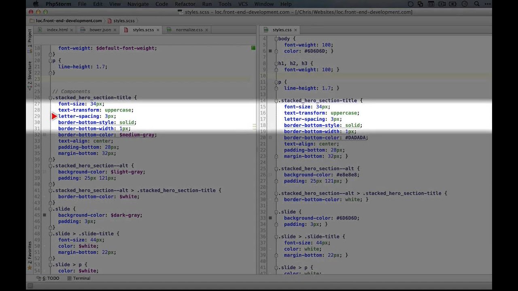This screenshot has width=518, height=291.
Task: Fold the .slide rule at line 44
Action: [x=51, y=209]
